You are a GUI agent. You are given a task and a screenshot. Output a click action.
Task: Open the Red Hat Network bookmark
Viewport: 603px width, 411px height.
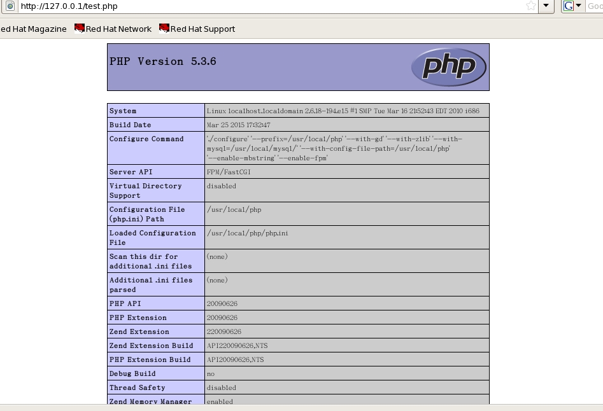click(113, 29)
